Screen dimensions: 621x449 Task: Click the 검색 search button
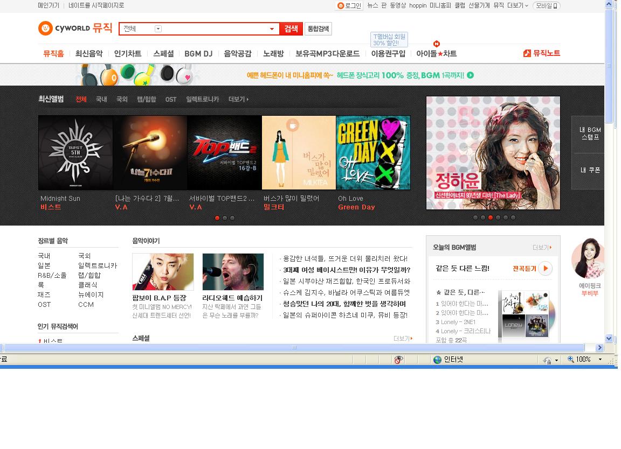(x=291, y=28)
